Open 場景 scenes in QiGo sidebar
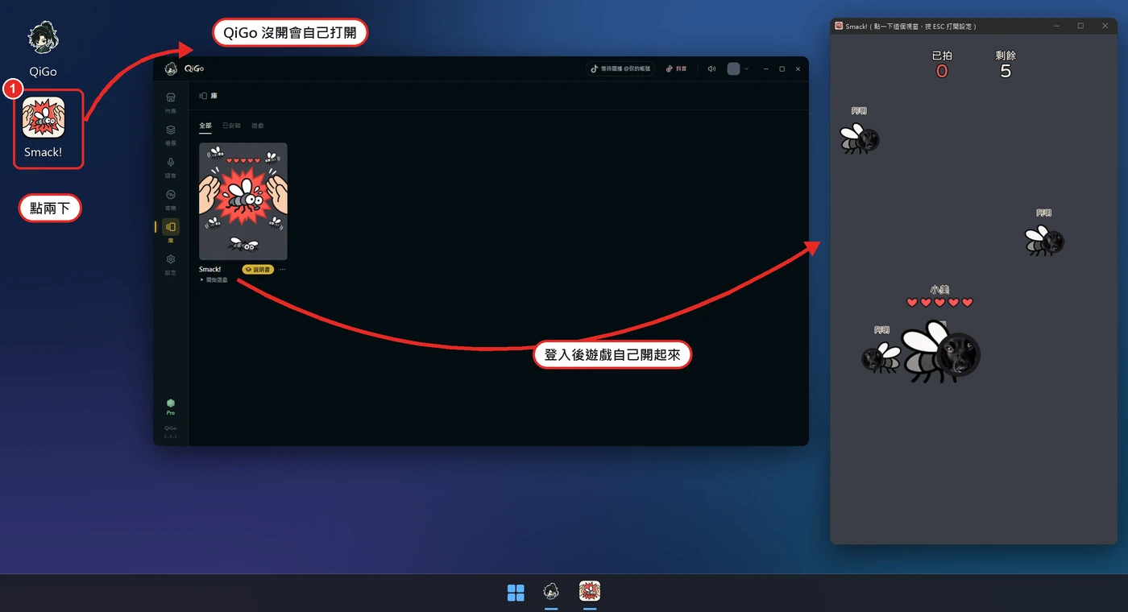 [x=171, y=134]
